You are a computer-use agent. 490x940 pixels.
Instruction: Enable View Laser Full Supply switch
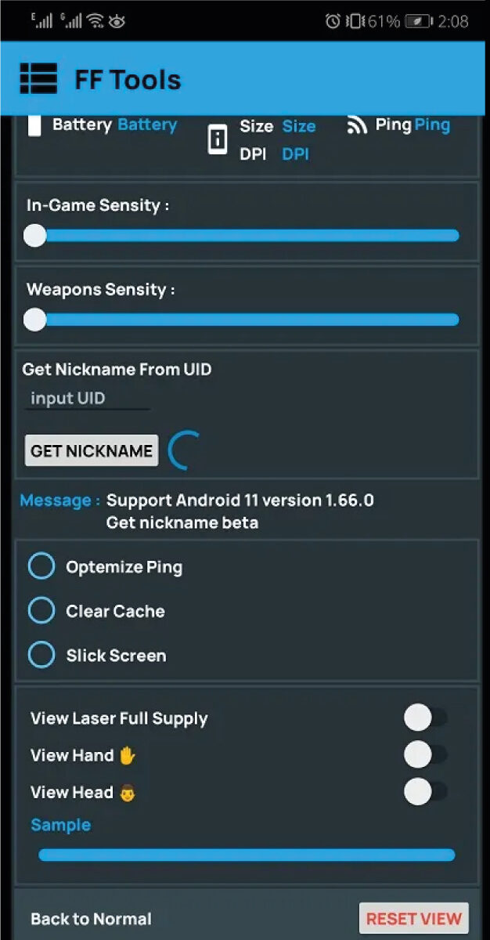coord(425,718)
